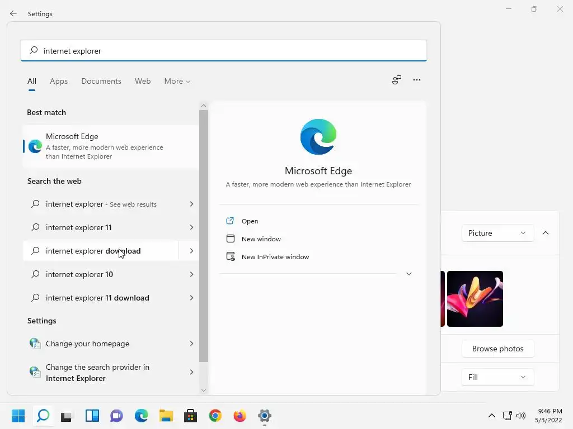
Task: Switch to the Apps tab
Action: click(59, 81)
